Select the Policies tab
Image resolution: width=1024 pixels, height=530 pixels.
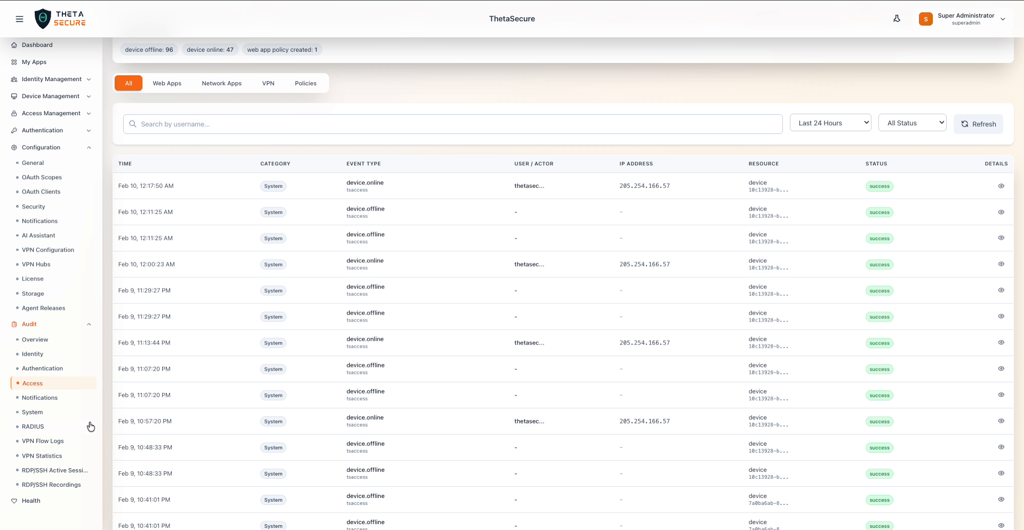pos(306,83)
